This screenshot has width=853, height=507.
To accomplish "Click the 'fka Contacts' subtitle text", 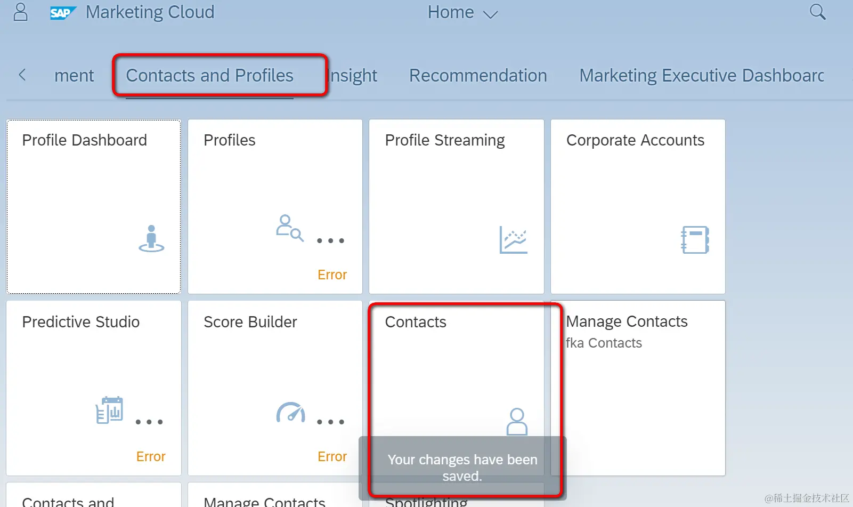I will pos(604,343).
